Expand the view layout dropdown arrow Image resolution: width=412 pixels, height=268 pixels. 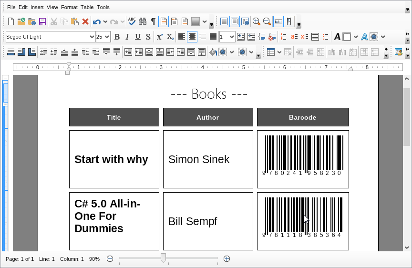205,21
